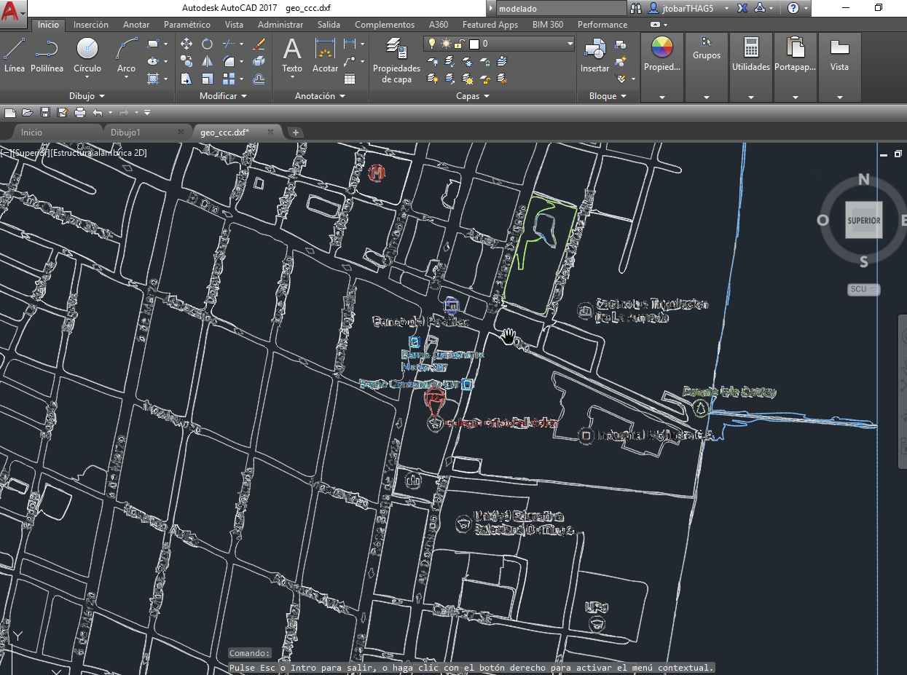Click the Estructura alámbrica 2D viewport control
The width and height of the screenshot is (907, 675).
click(x=98, y=153)
